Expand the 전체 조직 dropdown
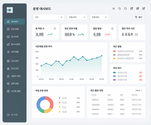 coord(77,17)
